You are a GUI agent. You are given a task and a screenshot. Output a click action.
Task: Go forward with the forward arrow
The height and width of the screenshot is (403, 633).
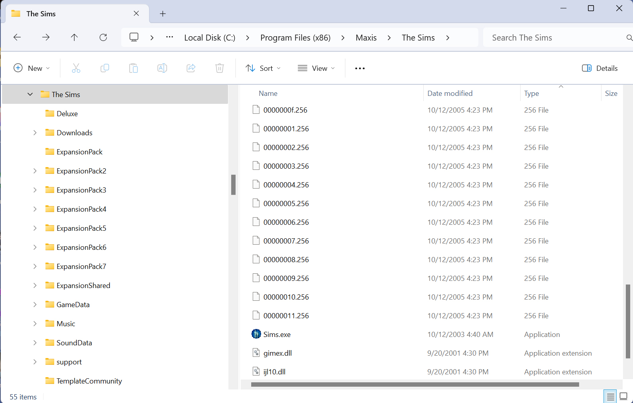click(46, 37)
